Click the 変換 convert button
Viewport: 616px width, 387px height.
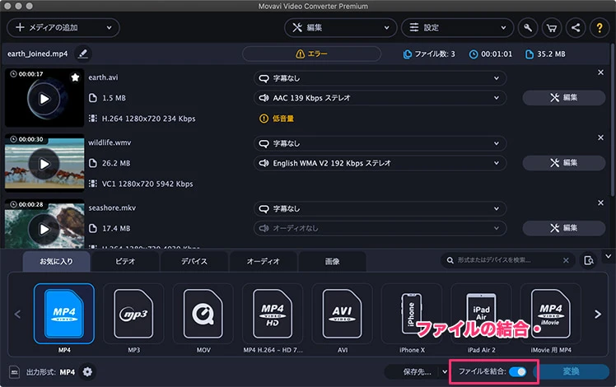pos(572,371)
